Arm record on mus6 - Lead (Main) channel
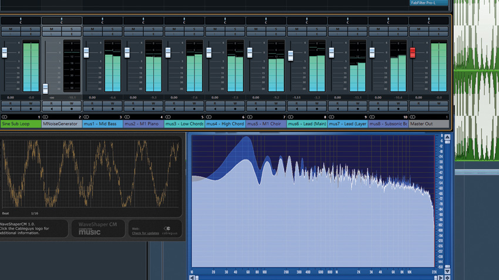This screenshot has height=280, width=499. pyautogui.click(x=316, y=108)
